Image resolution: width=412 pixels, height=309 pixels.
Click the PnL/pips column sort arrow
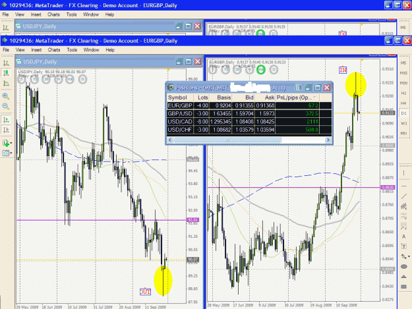315,98
